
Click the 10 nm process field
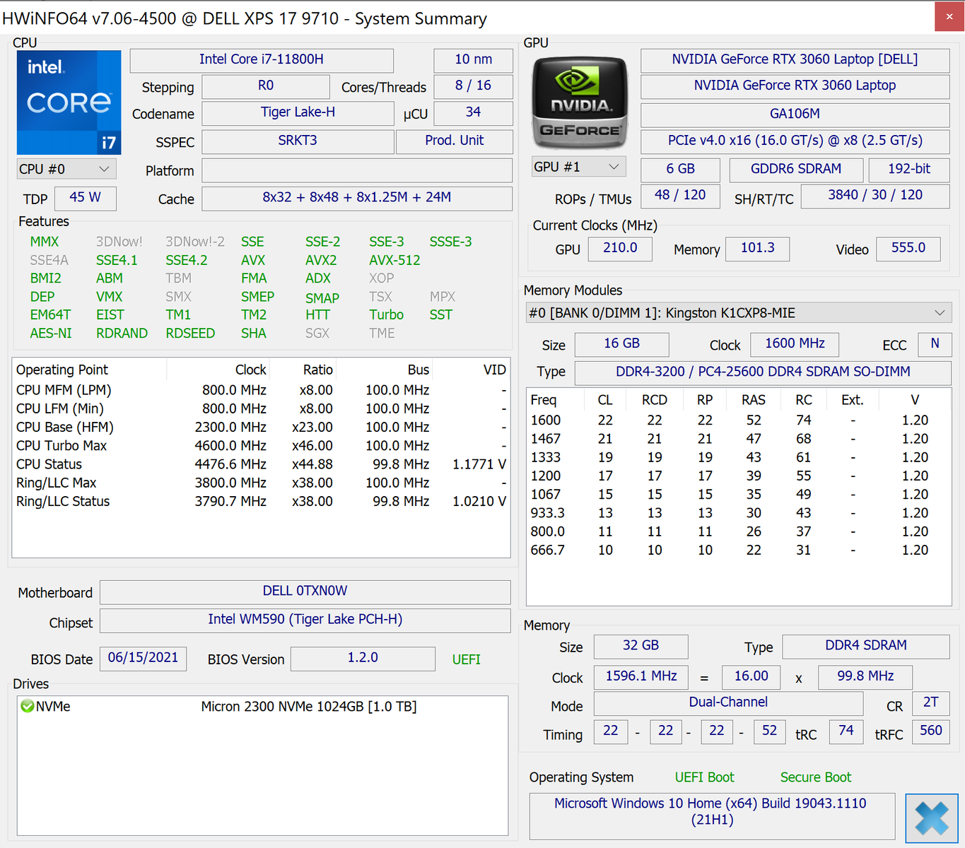click(473, 59)
